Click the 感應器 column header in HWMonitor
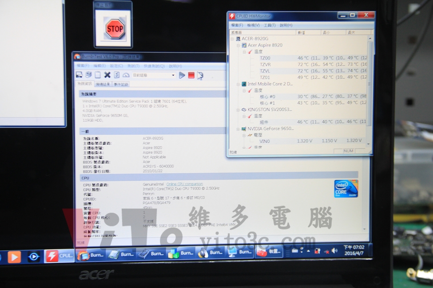Screen dimensions: 433x288 click(262, 32)
